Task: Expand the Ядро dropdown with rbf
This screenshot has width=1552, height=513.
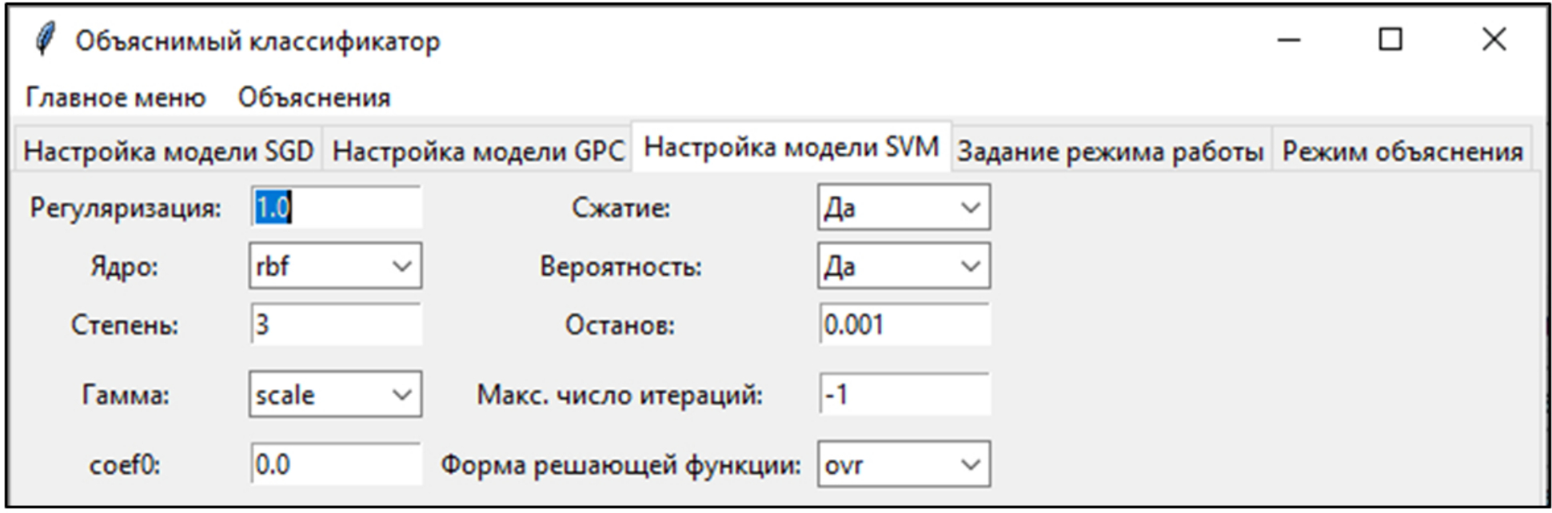Action: pos(335,266)
